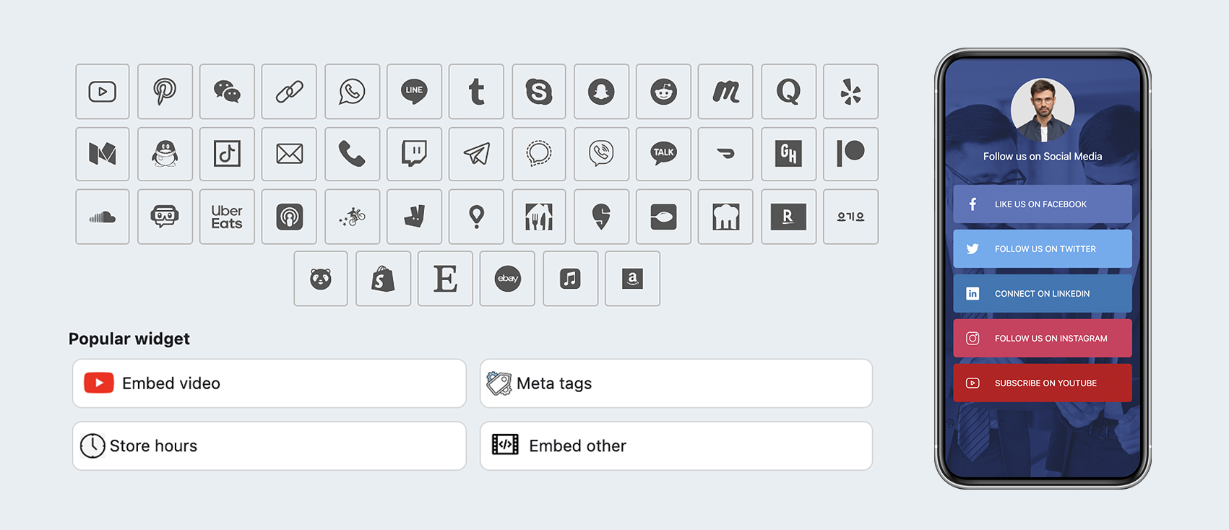The width and height of the screenshot is (1229, 530).
Task: Choose the Pinterest icon
Action: 165,92
